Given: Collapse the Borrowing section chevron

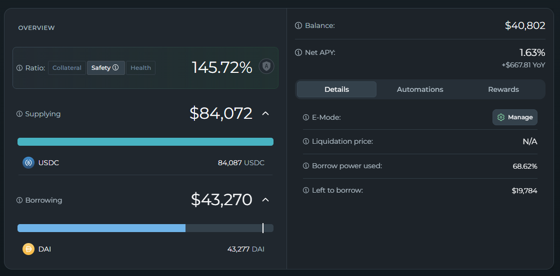Looking at the screenshot, I should [265, 200].
